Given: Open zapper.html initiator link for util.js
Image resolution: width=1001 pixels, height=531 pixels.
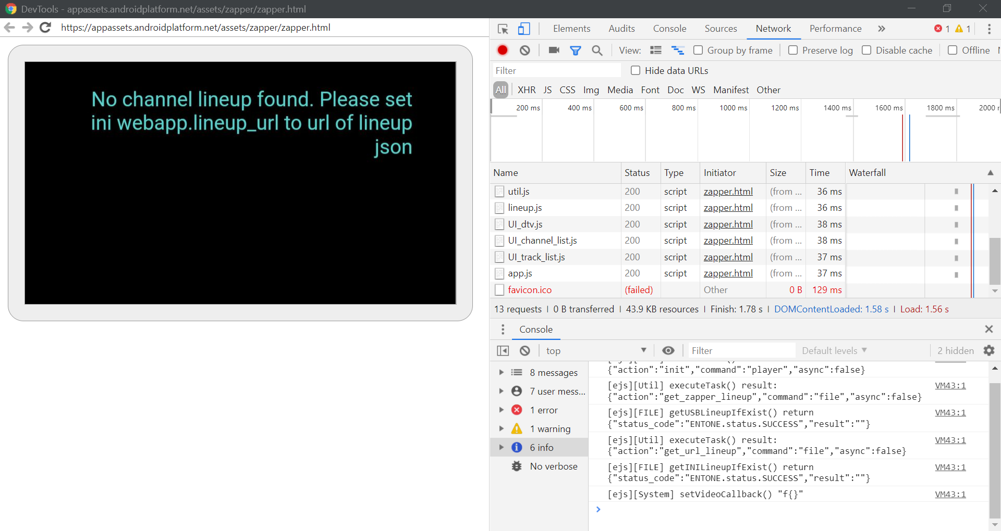Looking at the screenshot, I should 728,192.
